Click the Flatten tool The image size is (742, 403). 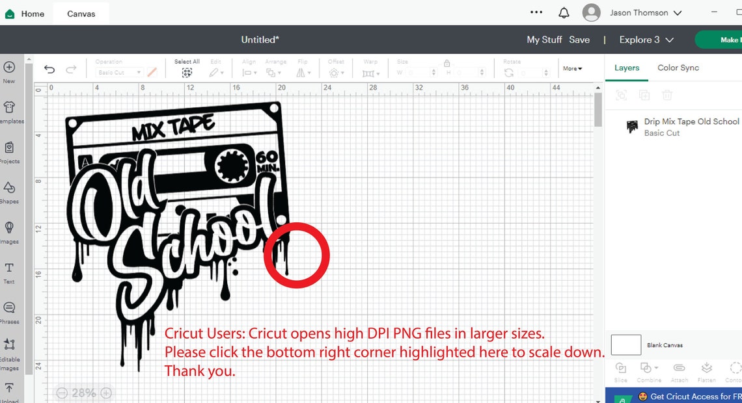click(x=706, y=372)
